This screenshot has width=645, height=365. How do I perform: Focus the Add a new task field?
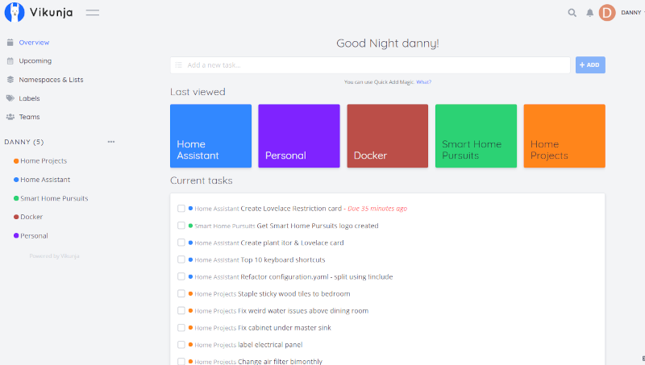[370, 65]
